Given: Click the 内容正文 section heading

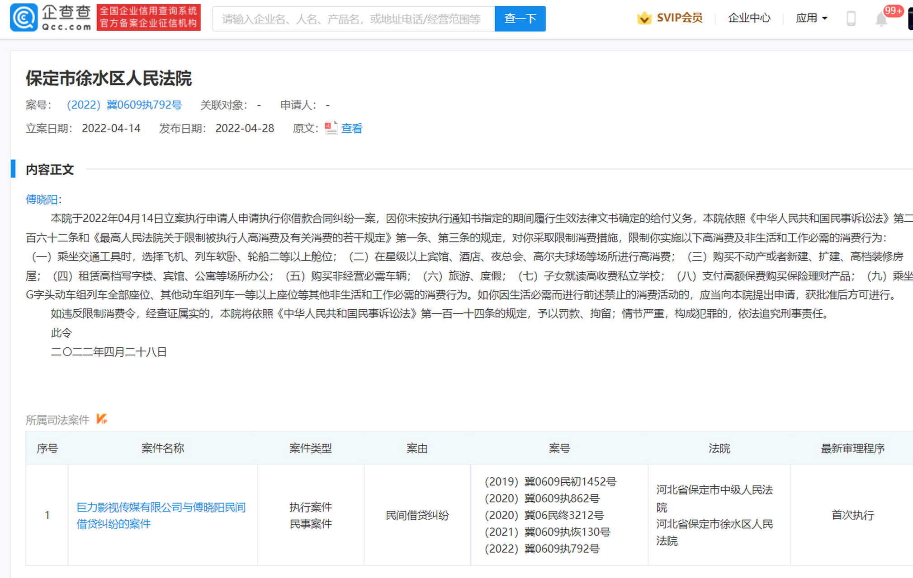Looking at the screenshot, I should coord(50,170).
